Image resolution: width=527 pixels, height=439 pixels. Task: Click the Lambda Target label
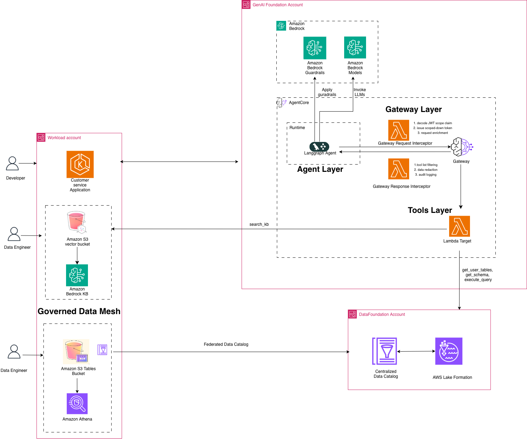(x=457, y=241)
